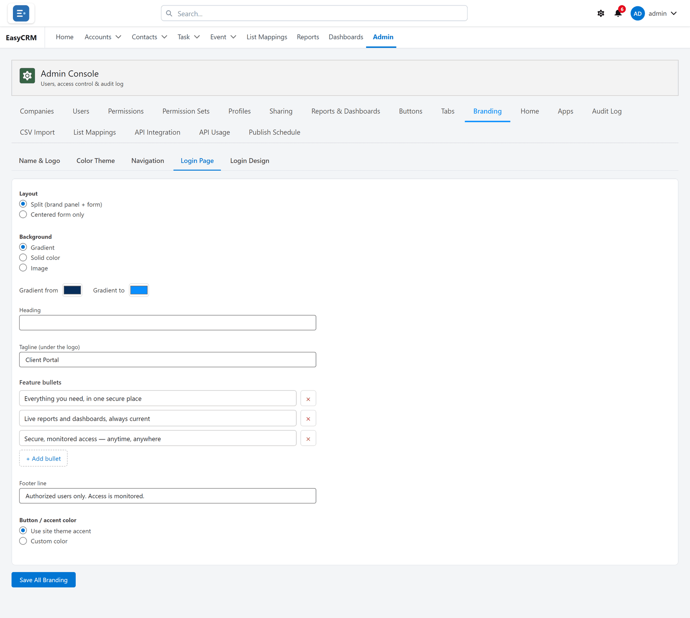Viewport: 690px width, 618px height.
Task: Open the API Integration tab
Action: tap(158, 132)
